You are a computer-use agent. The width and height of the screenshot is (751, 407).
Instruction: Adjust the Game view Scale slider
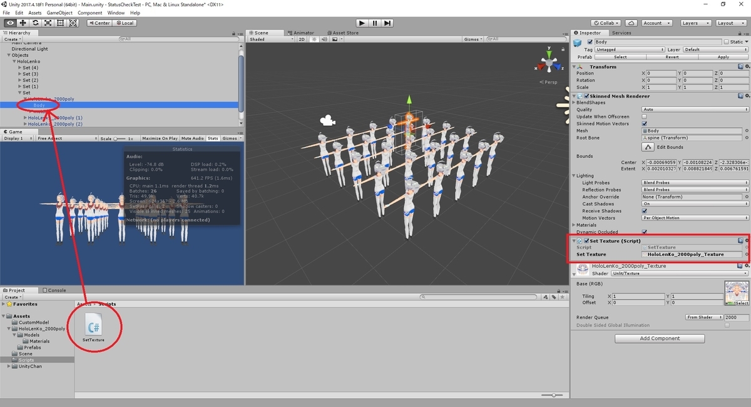(x=119, y=138)
